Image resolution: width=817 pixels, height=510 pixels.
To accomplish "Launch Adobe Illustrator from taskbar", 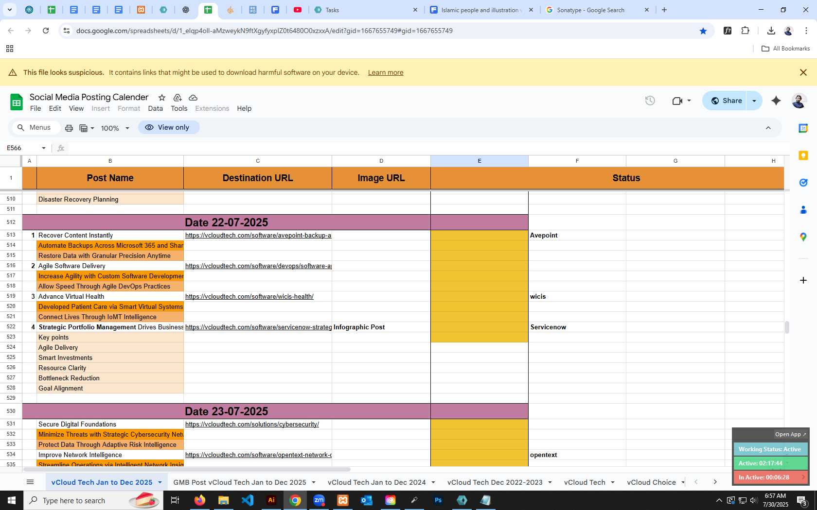I will [x=271, y=500].
